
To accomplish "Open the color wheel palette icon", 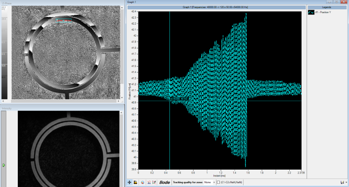I will (x=143, y=182).
